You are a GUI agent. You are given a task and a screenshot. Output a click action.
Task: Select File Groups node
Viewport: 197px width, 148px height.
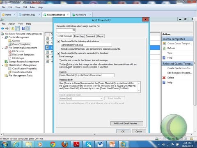click(18, 58)
